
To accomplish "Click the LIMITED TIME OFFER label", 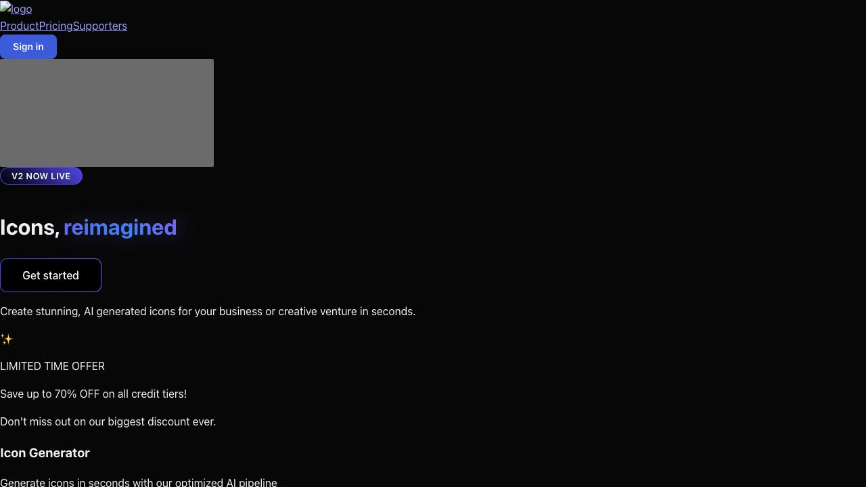I will (53, 366).
